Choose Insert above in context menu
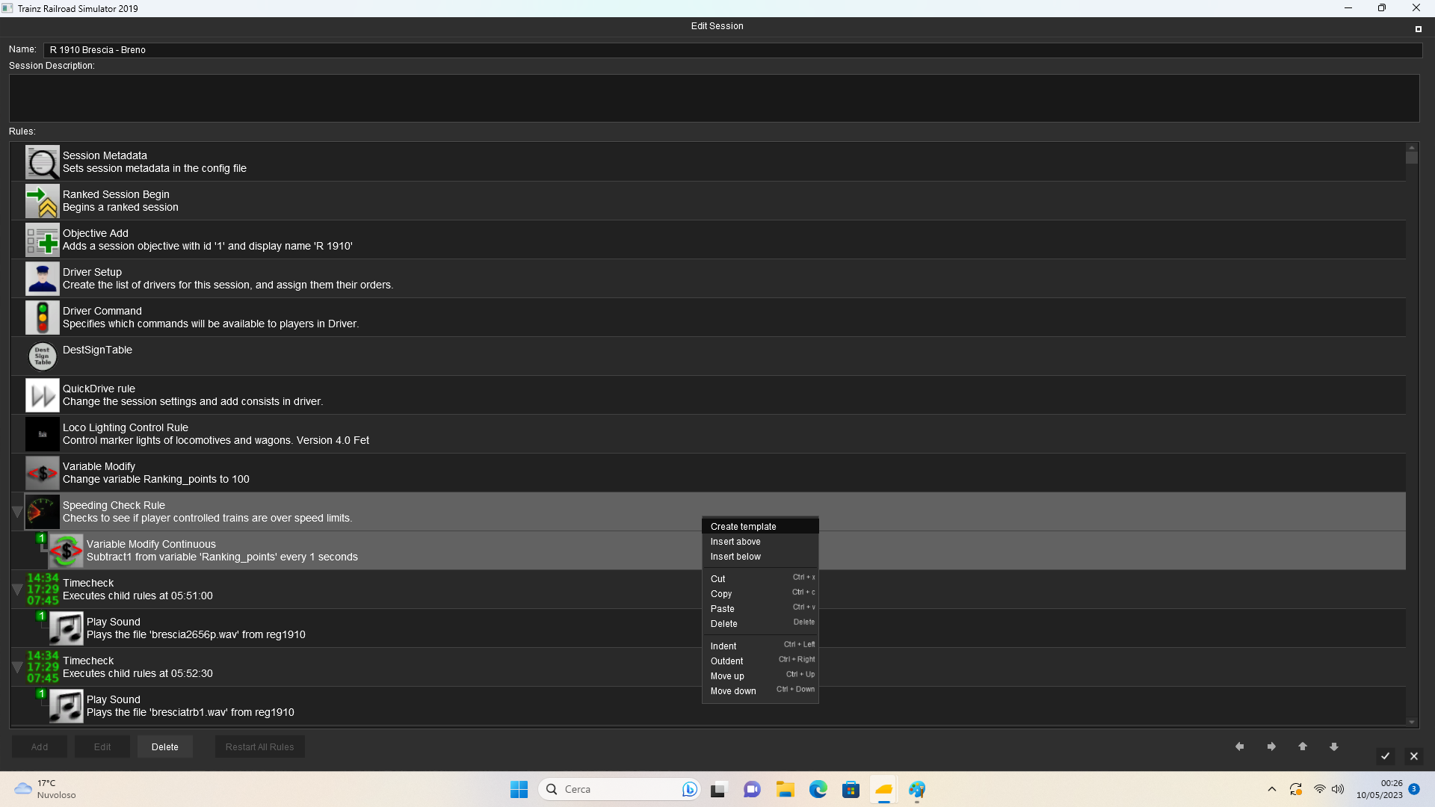The width and height of the screenshot is (1435, 807). [x=760, y=542]
